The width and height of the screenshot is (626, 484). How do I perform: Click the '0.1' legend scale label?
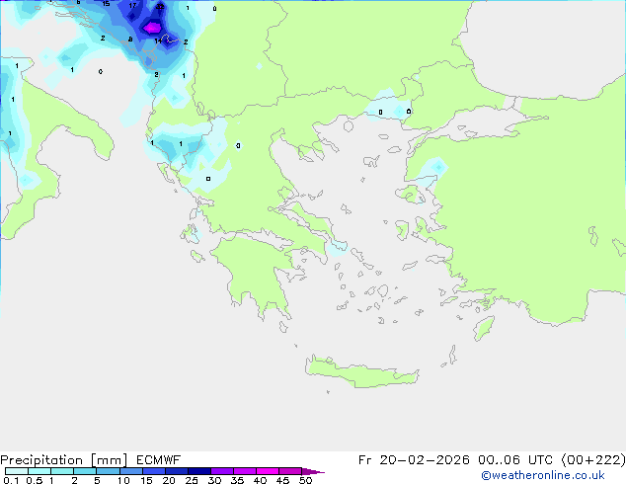pyautogui.click(x=11, y=480)
